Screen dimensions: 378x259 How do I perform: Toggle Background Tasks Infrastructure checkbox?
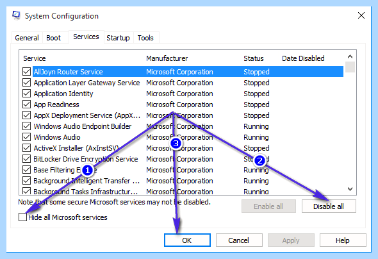26,191
